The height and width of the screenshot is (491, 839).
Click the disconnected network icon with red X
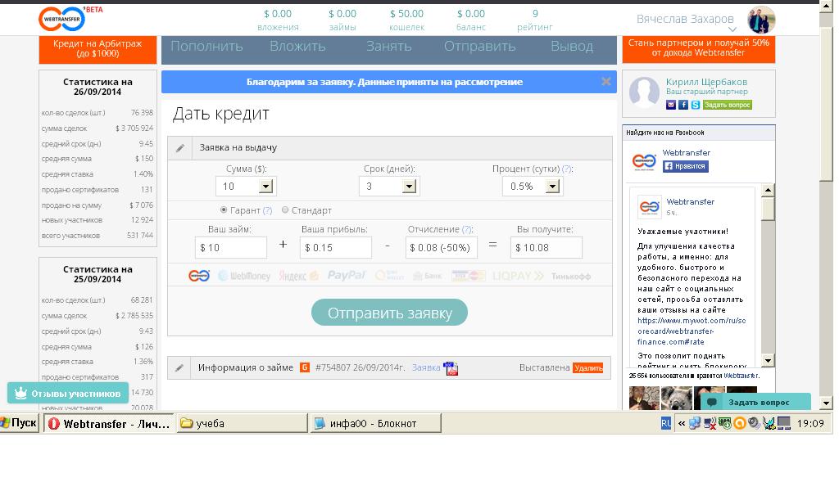710,424
